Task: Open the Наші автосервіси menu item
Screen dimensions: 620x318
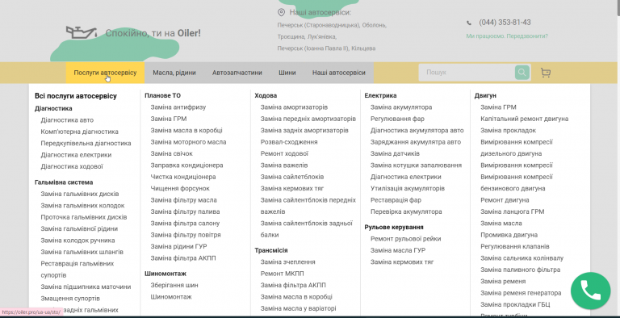Action: click(x=339, y=73)
